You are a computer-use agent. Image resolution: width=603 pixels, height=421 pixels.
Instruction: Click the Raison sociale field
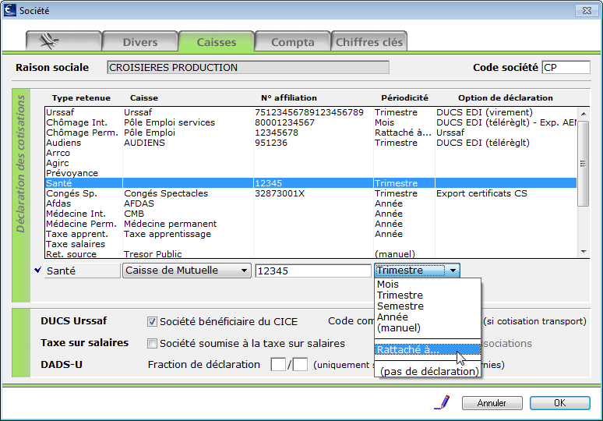click(x=248, y=67)
